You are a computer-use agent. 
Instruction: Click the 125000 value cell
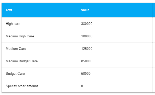(87, 49)
